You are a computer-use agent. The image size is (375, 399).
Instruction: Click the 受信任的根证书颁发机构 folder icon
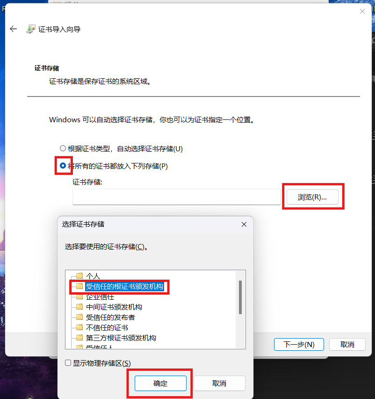point(79,286)
